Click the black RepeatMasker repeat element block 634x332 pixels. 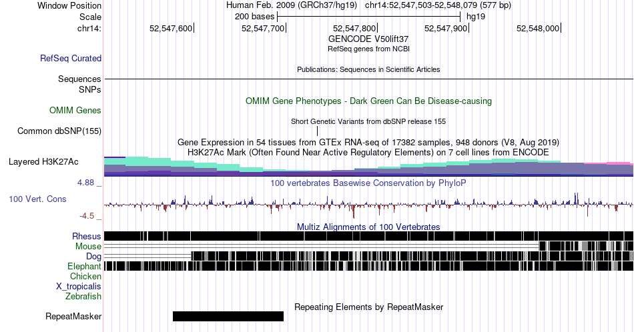coord(228,316)
